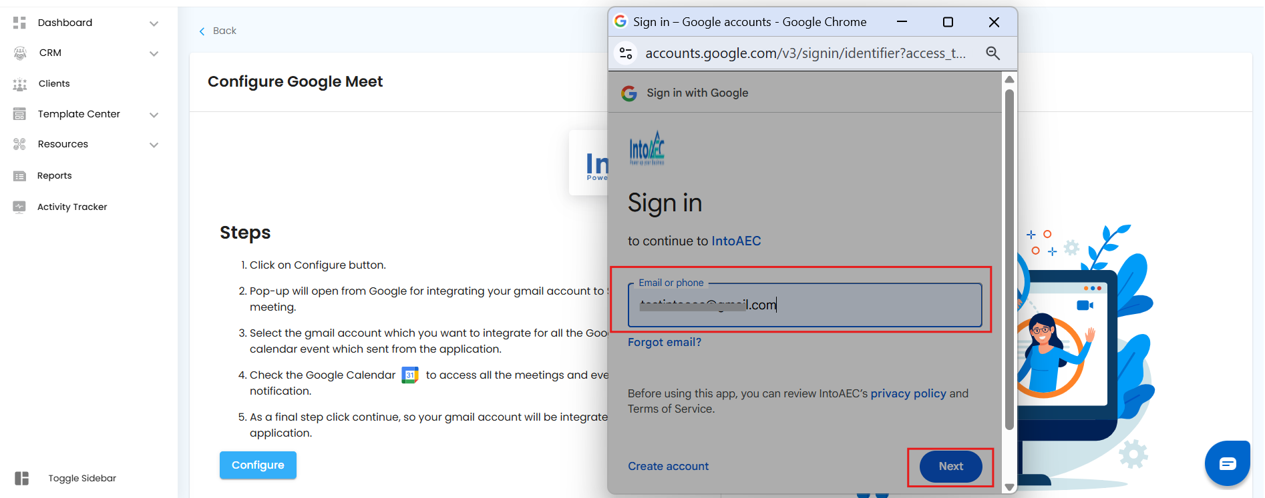Click the Google Calendar icon in step 4
Screen dimensions: 1265x498
410,375
